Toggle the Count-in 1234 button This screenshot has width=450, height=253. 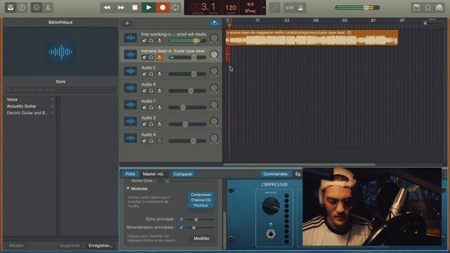290,8
